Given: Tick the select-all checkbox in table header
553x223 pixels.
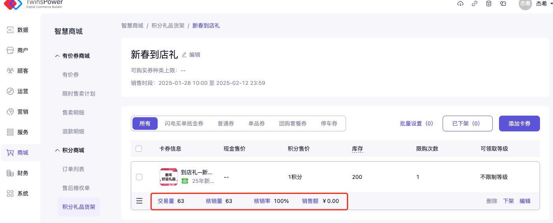Looking at the screenshot, I should coord(139,149).
